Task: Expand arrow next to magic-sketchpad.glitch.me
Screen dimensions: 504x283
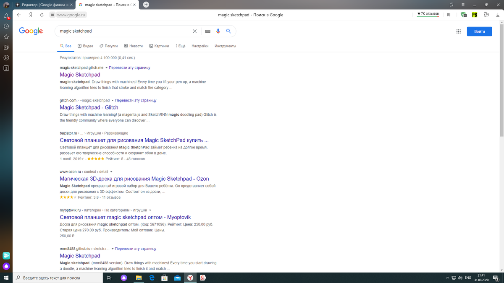Action: click(106, 68)
